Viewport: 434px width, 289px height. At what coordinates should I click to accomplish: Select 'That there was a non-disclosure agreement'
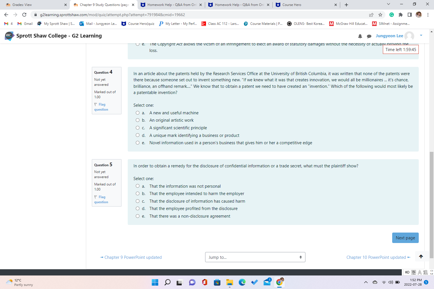[x=138, y=216]
